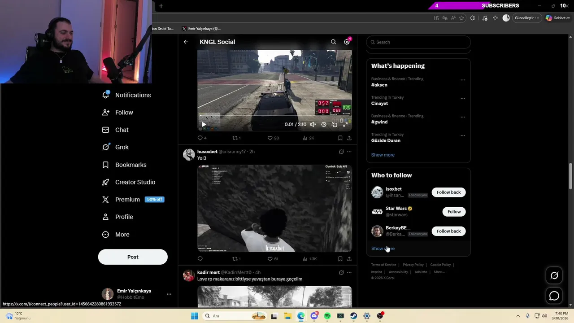The image size is (574, 323).
Task: Open Notifications in the sidebar
Action: click(x=126, y=95)
